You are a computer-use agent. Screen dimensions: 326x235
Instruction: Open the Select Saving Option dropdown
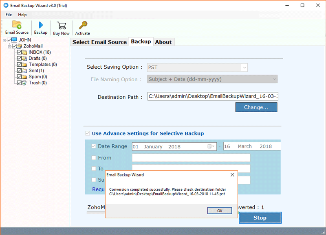pos(244,67)
